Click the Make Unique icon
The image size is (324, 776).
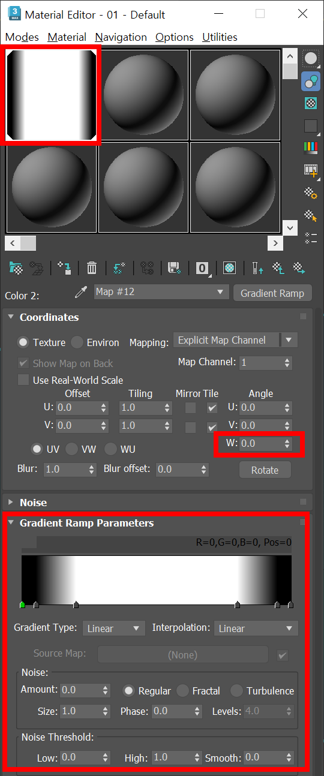tap(148, 268)
